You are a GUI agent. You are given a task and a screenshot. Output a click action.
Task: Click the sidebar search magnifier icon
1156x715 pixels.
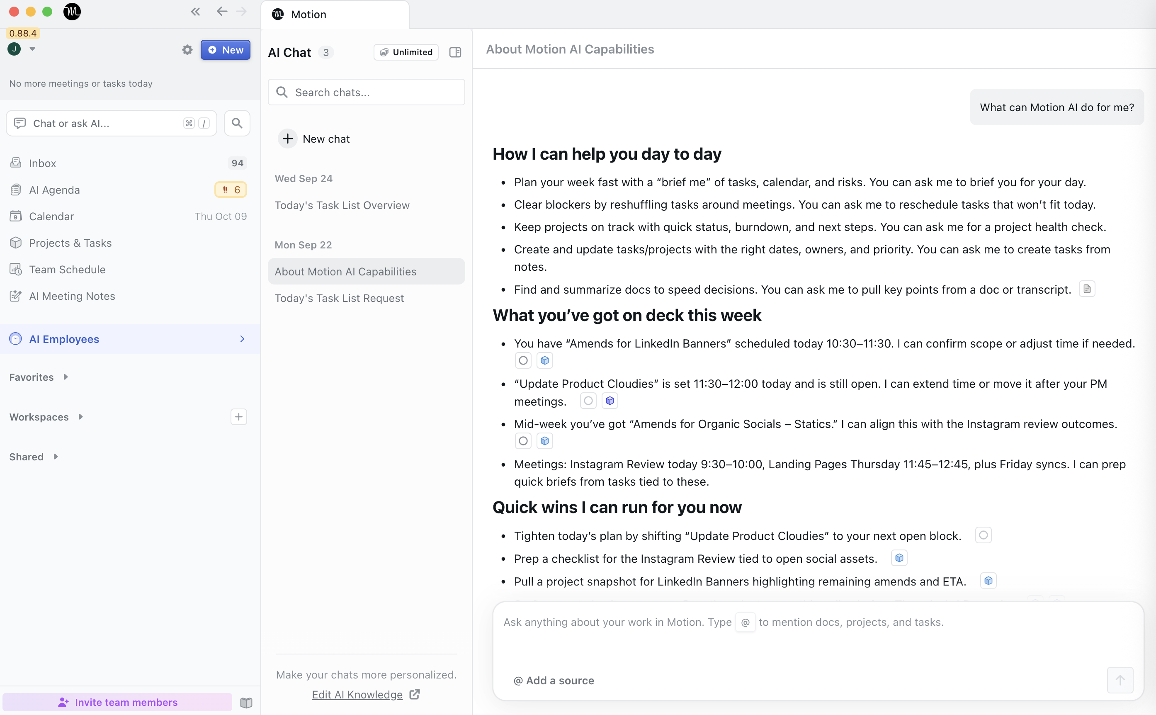(237, 124)
